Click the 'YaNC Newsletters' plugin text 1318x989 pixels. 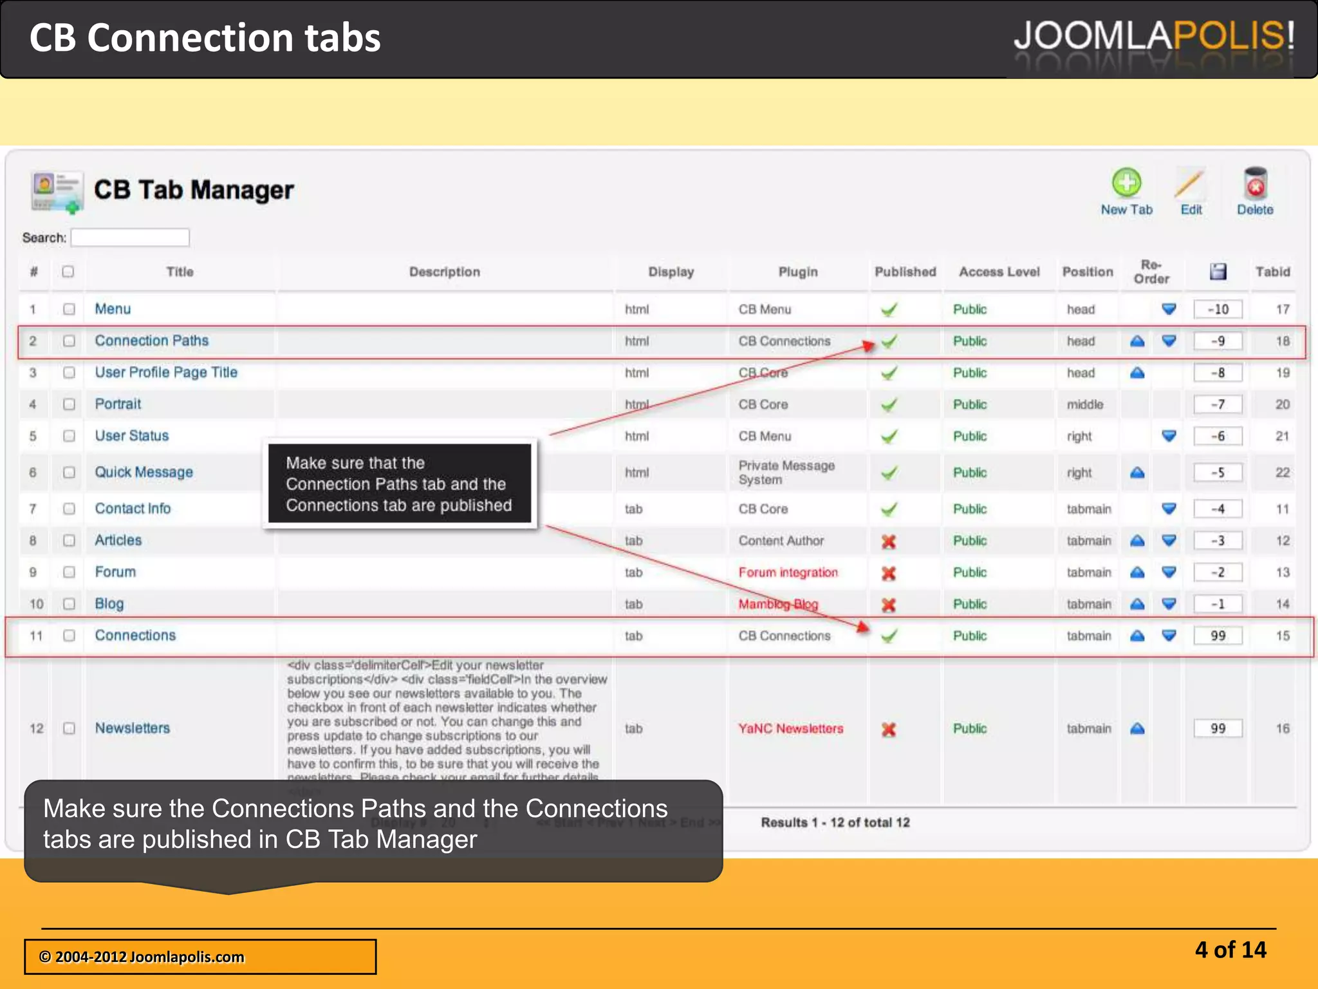(791, 728)
